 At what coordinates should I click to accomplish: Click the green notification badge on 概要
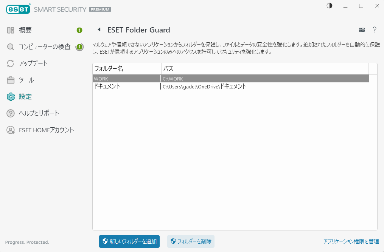79,30
